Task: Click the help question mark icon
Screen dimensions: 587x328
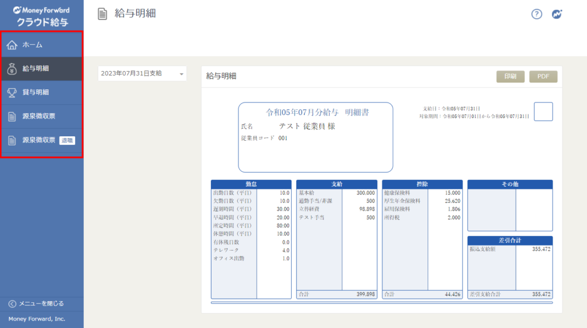Action: [x=537, y=14]
